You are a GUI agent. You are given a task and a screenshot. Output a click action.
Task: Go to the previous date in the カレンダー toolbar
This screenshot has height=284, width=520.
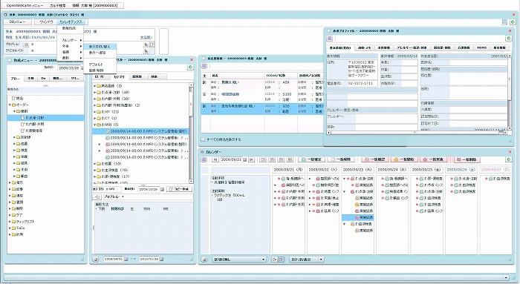[215, 159]
